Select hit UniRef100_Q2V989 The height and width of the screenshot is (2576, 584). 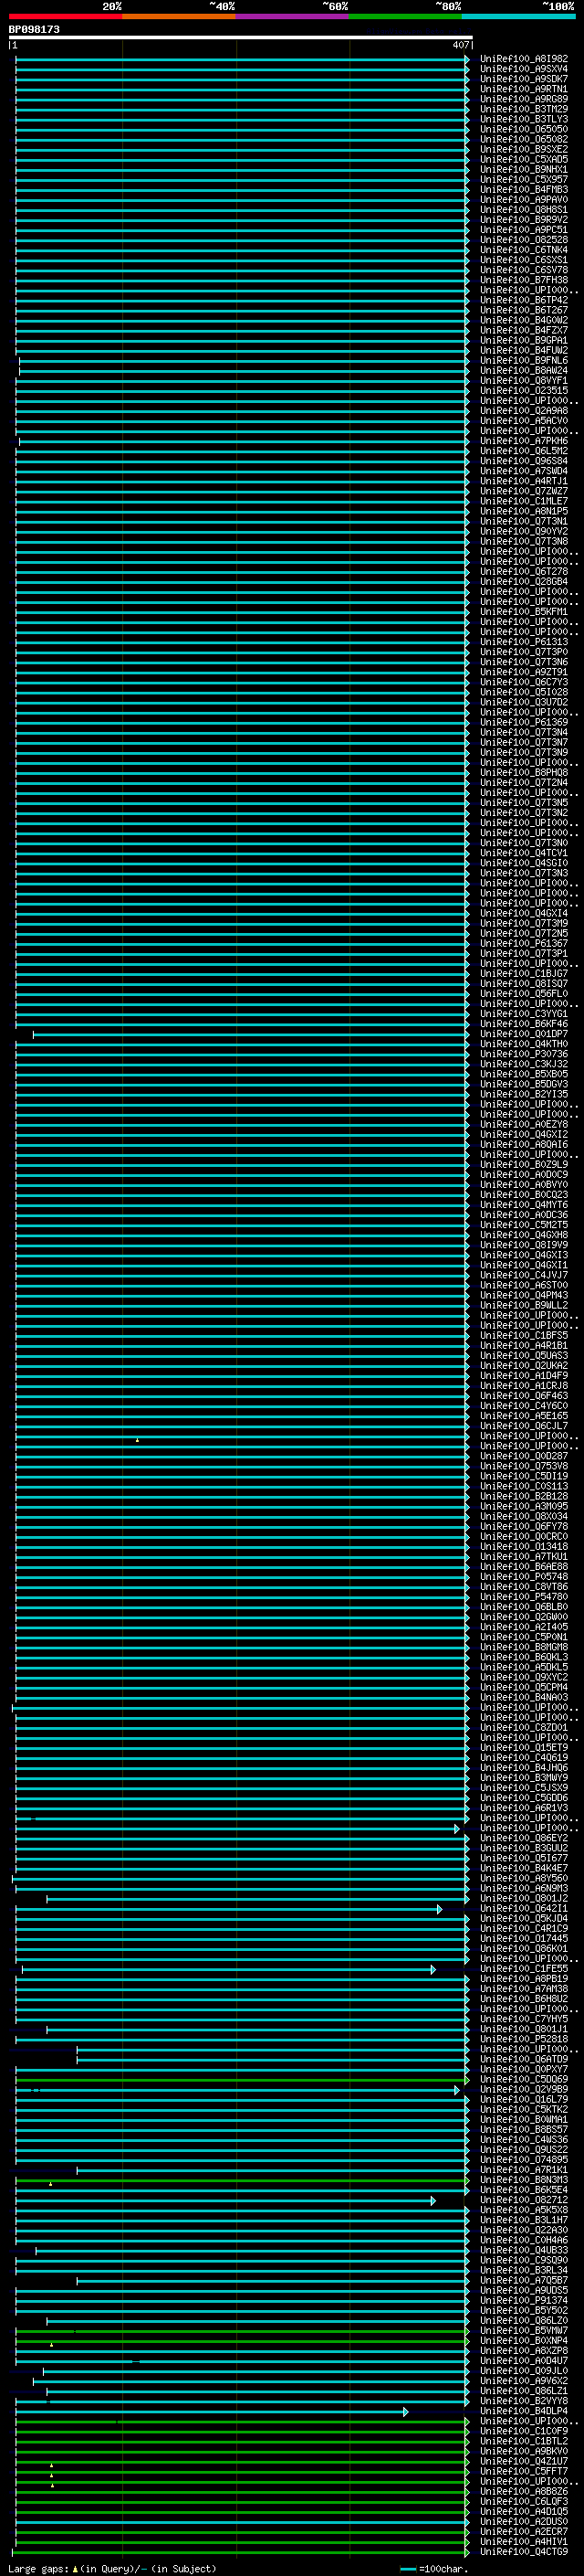tap(523, 2089)
